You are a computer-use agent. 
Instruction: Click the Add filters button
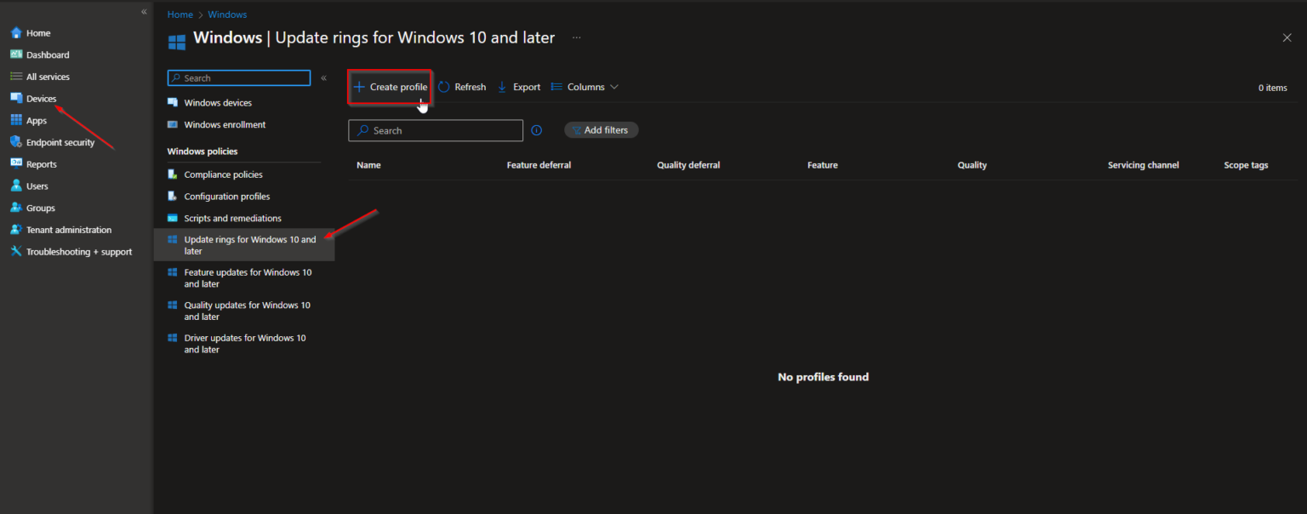coord(601,130)
